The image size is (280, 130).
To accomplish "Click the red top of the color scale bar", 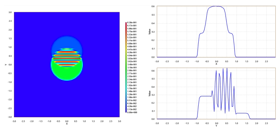I will tap(126, 23).
